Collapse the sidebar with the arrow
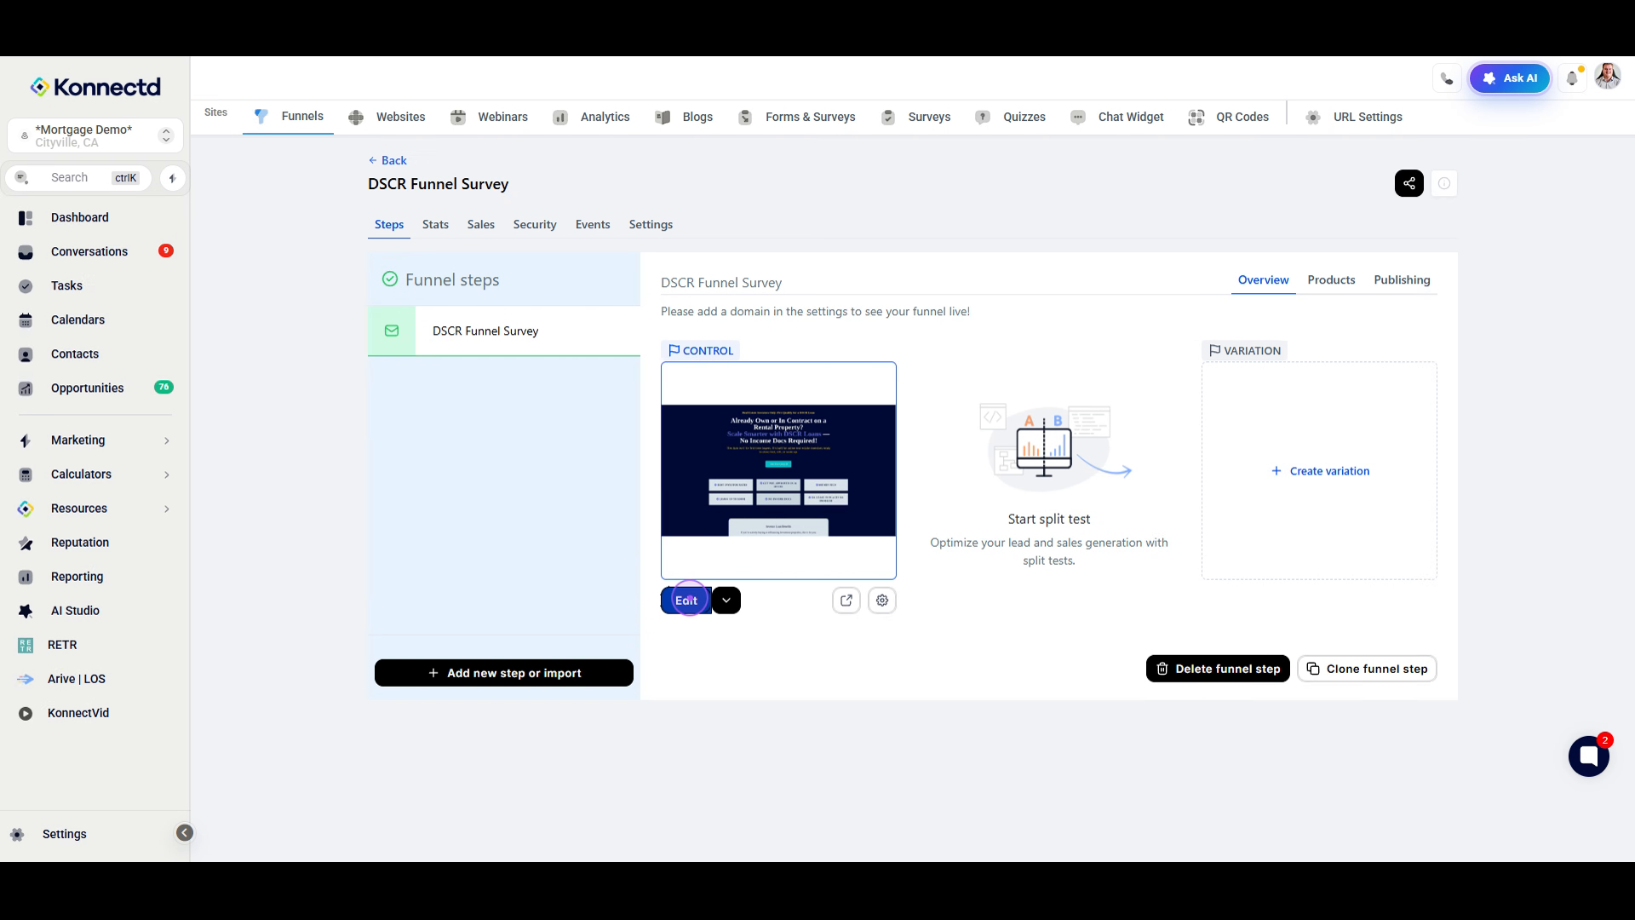1635x920 pixels. 185,833
